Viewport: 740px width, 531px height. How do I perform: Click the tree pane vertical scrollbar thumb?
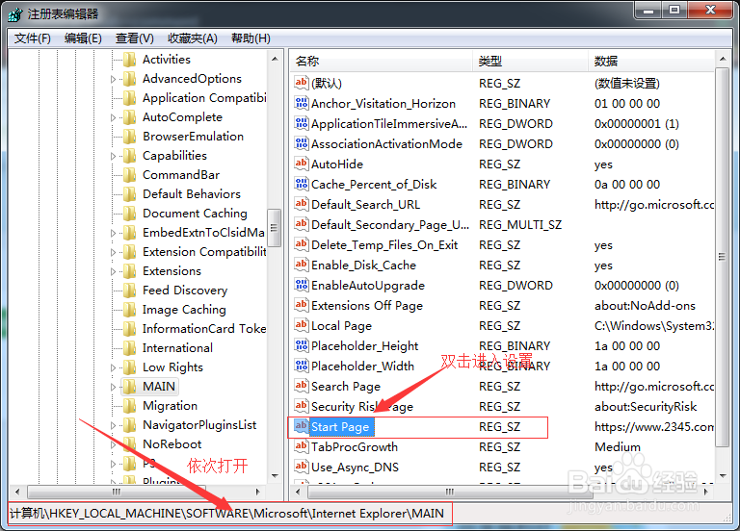(275, 229)
